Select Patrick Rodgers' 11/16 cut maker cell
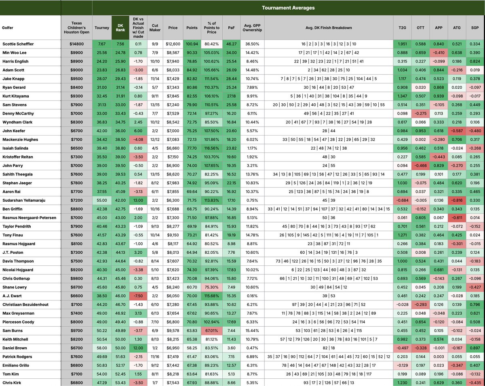485x386 pixels. [x=155, y=356]
